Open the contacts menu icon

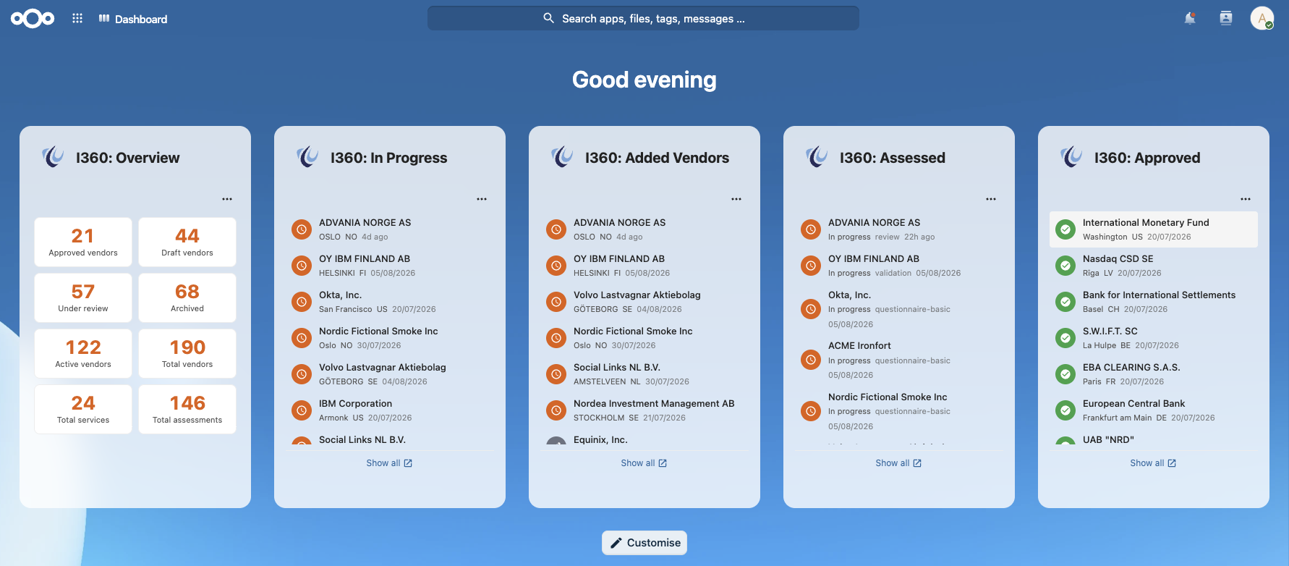(x=1226, y=19)
